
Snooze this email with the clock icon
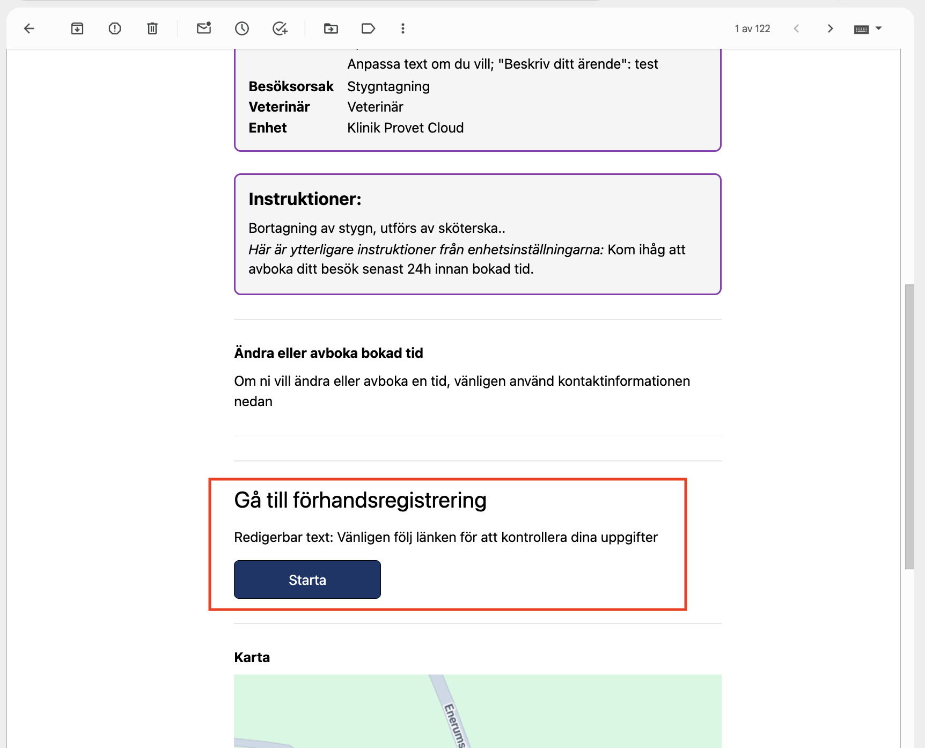(242, 28)
